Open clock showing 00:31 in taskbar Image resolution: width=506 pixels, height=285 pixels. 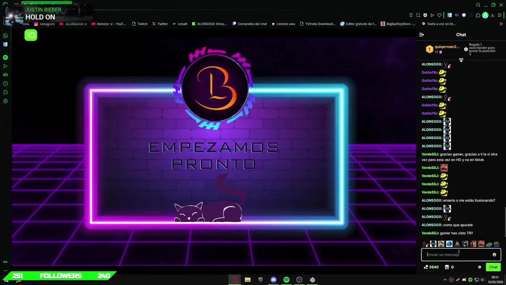(495, 280)
